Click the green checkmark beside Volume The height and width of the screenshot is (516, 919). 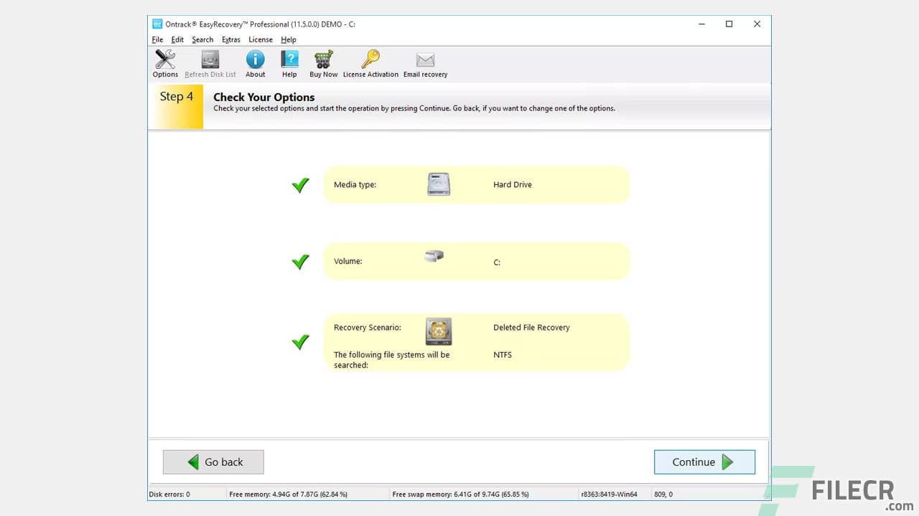tap(300, 262)
